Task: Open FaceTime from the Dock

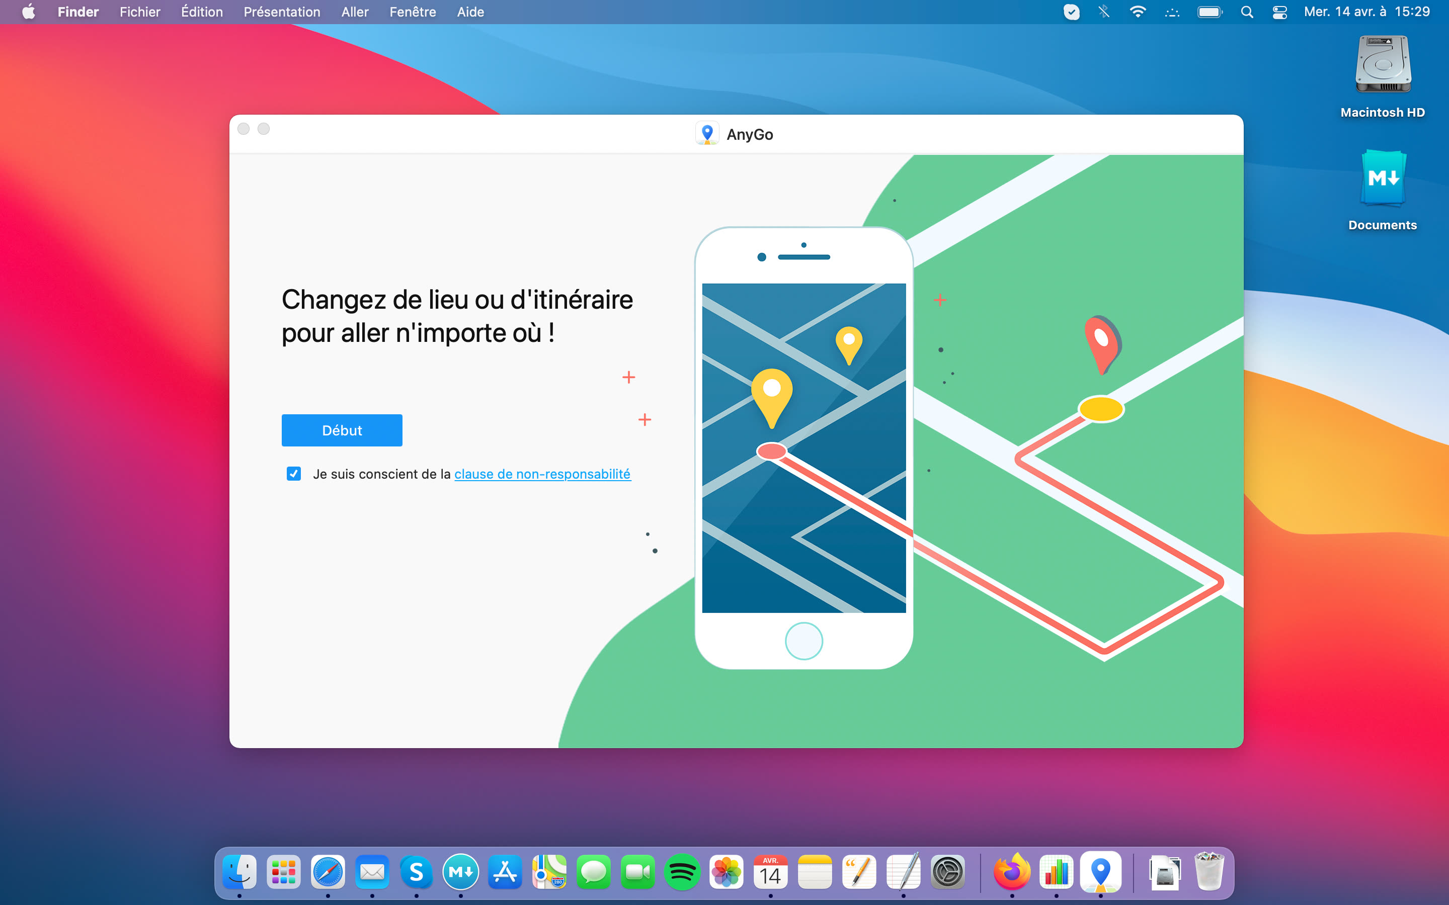Action: coord(637,872)
